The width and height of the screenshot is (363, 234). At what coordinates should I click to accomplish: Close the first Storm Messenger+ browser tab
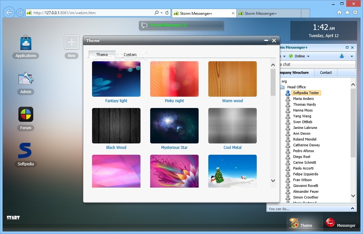[233, 14]
